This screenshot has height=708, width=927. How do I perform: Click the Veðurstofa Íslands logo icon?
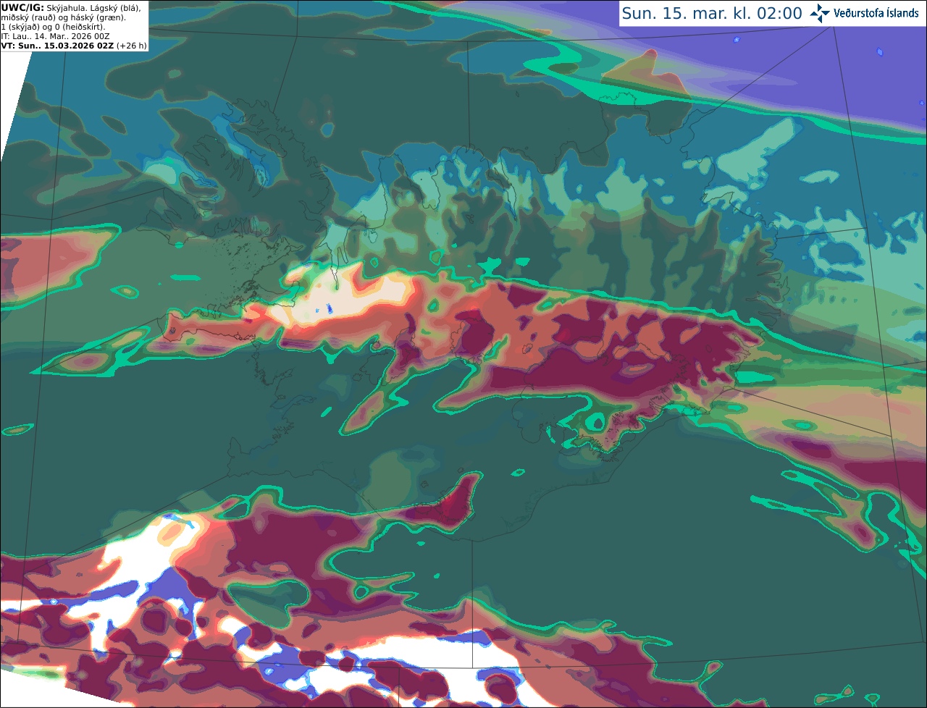click(820, 13)
